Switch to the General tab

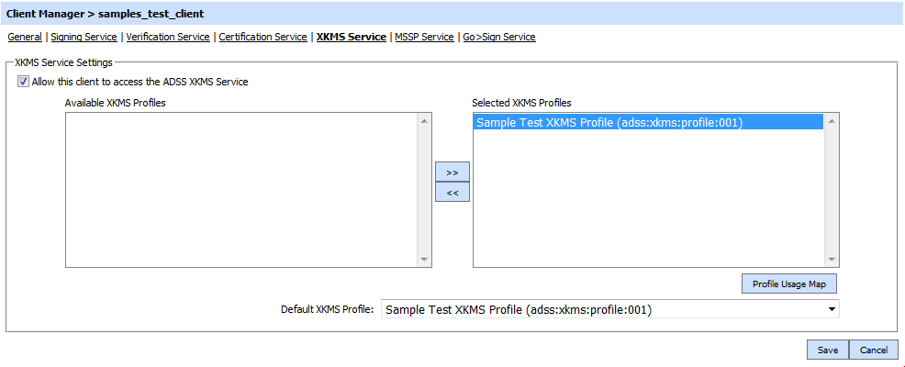25,38
